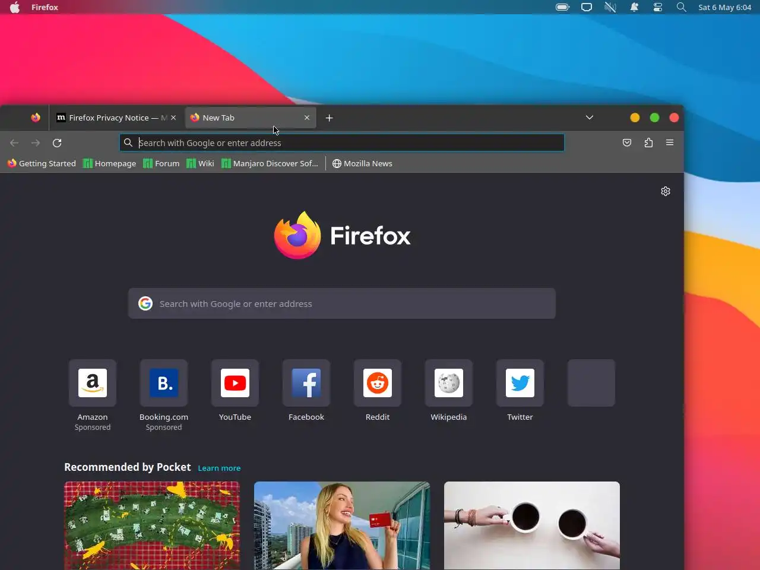Open Homepage bookmark

click(x=110, y=163)
